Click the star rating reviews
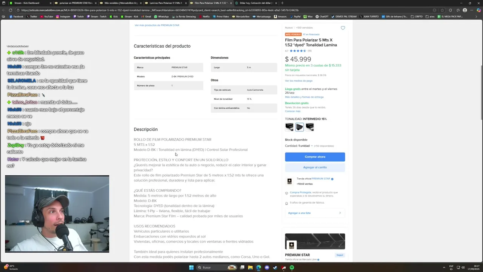The height and width of the screenshot is (272, 483). tap(298, 51)
